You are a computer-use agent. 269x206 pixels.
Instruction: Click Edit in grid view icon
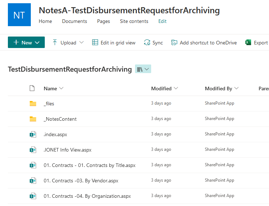coord(95,43)
